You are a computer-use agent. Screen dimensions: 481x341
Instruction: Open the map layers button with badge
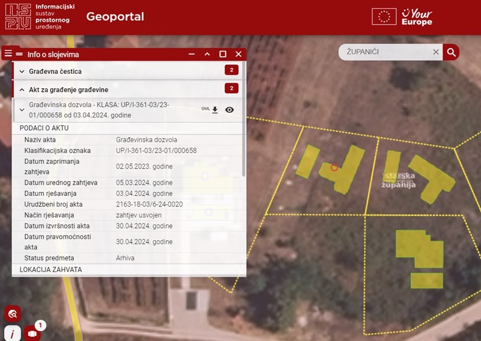point(32,333)
